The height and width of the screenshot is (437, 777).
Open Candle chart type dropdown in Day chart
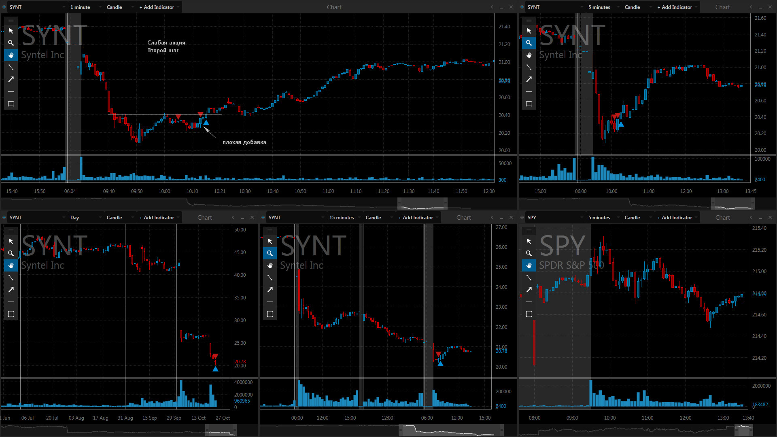pos(120,217)
